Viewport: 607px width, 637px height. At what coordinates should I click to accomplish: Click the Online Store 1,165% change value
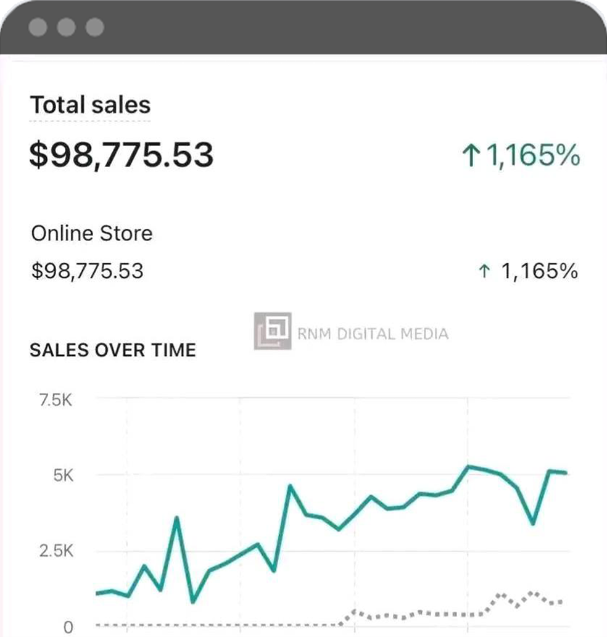(x=540, y=271)
